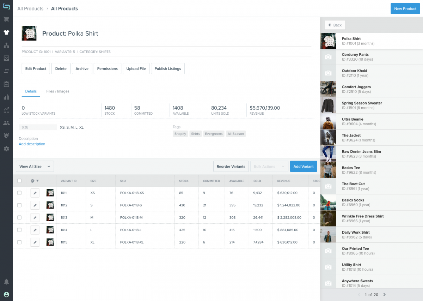The height and width of the screenshot is (301, 423).
Task: Open the purchase orders clipboard icon
Action: (6, 84)
